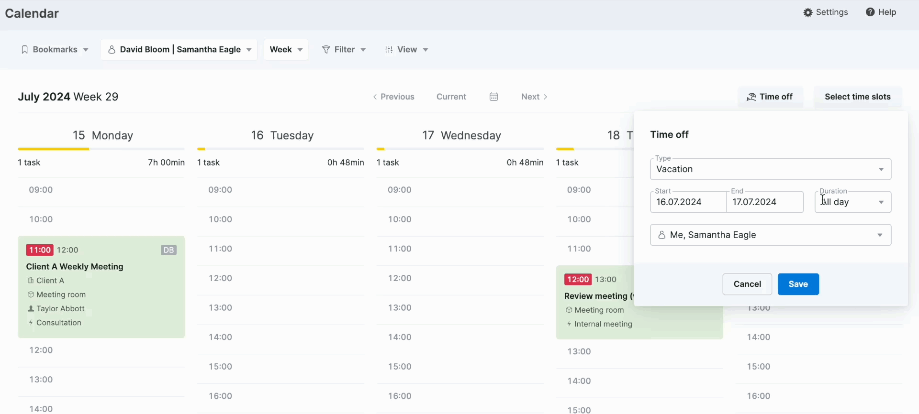Go to Previous week

coord(393,97)
